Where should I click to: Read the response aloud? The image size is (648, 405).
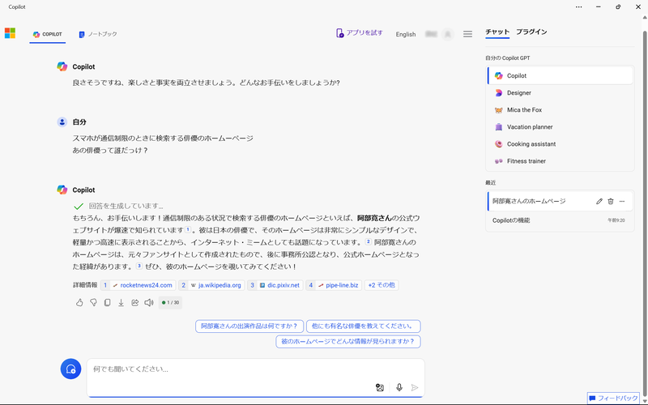(149, 303)
